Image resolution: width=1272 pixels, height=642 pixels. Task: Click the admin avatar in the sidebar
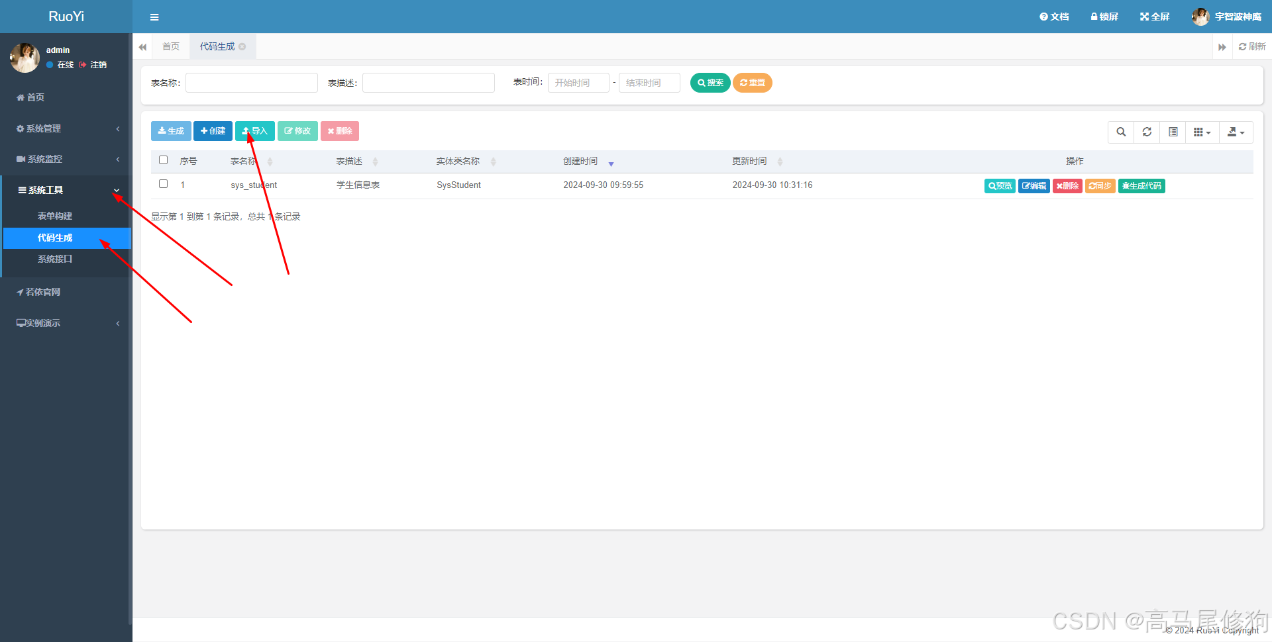pos(25,58)
